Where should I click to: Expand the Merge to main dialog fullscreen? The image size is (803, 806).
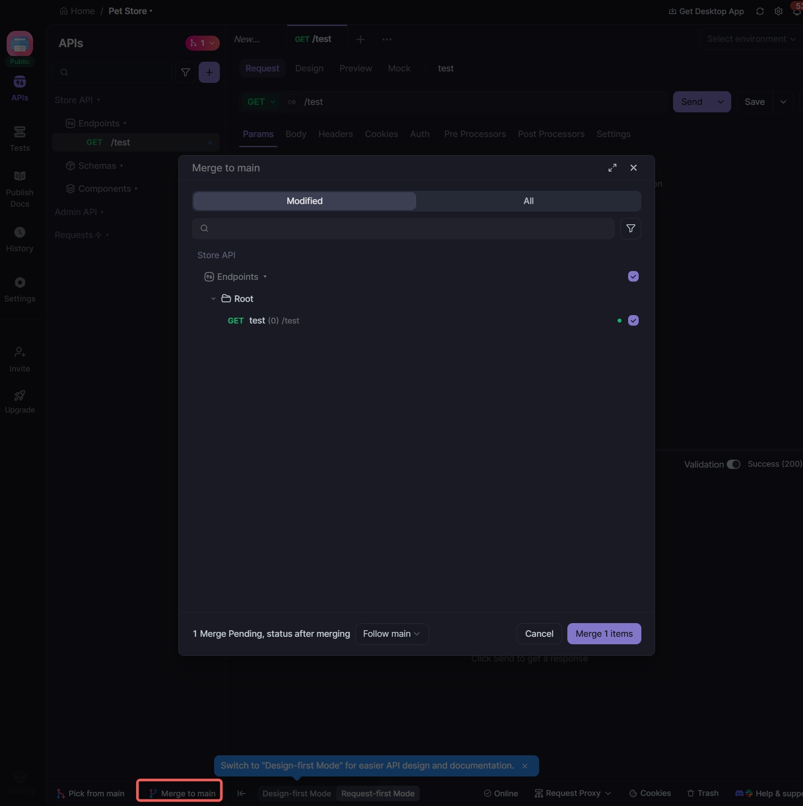click(612, 168)
